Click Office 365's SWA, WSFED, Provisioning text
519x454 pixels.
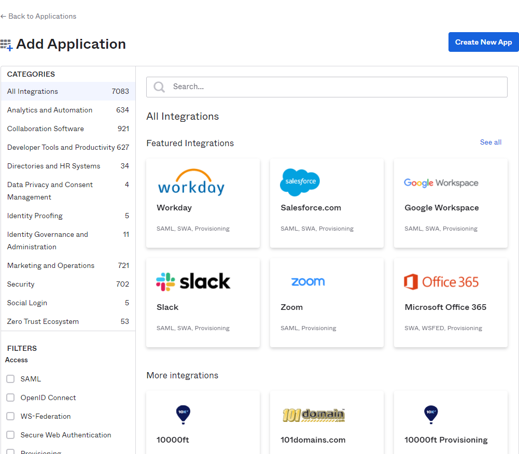tap(443, 328)
